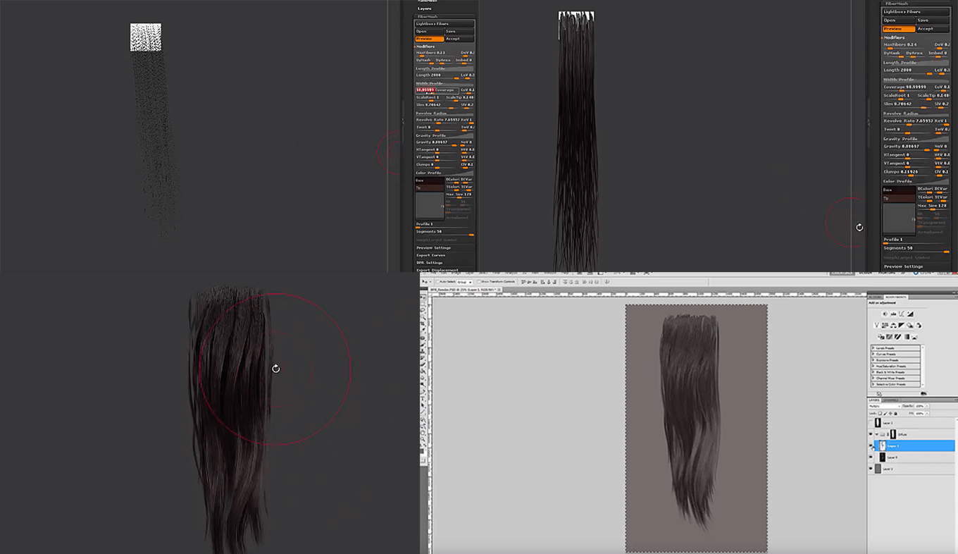The height and width of the screenshot is (554, 958).
Task: Add a Hue/Saturation adjustment icon
Action: tap(885, 326)
